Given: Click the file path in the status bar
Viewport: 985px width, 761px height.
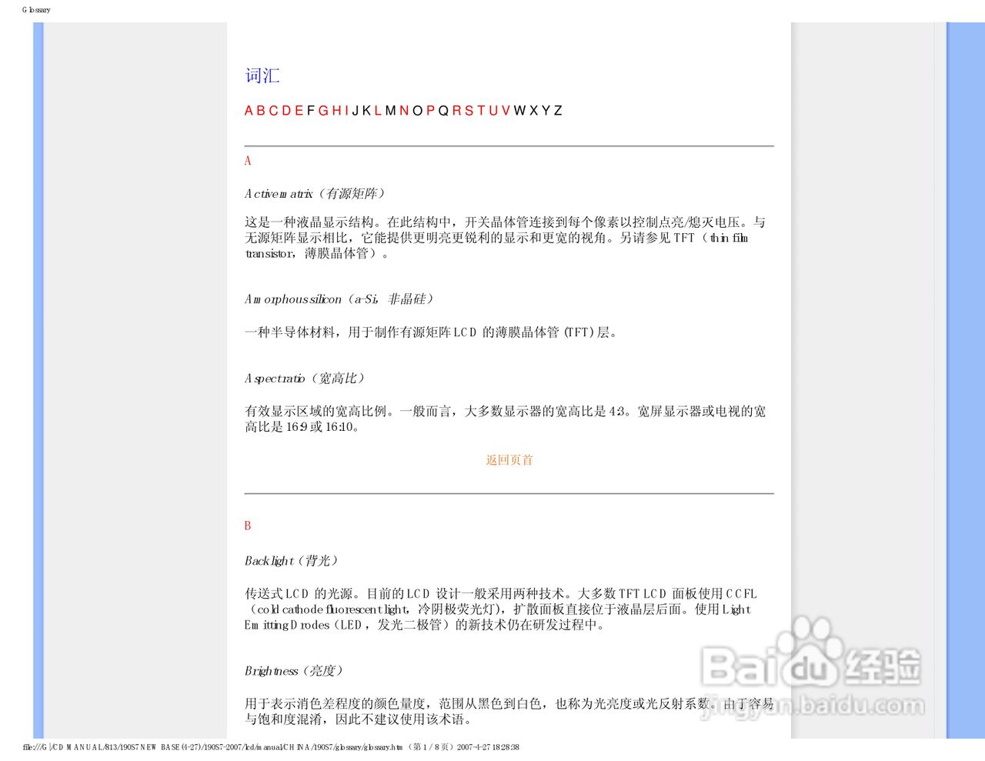Looking at the screenshot, I should coord(269,746).
